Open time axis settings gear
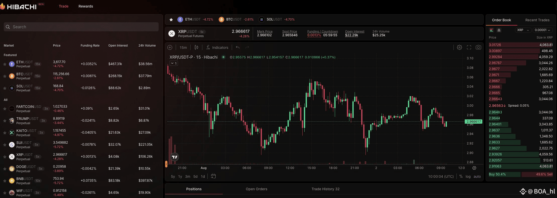 coord(474,168)
